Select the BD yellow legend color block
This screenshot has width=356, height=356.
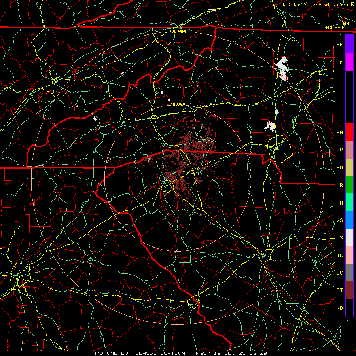point(349,168)
